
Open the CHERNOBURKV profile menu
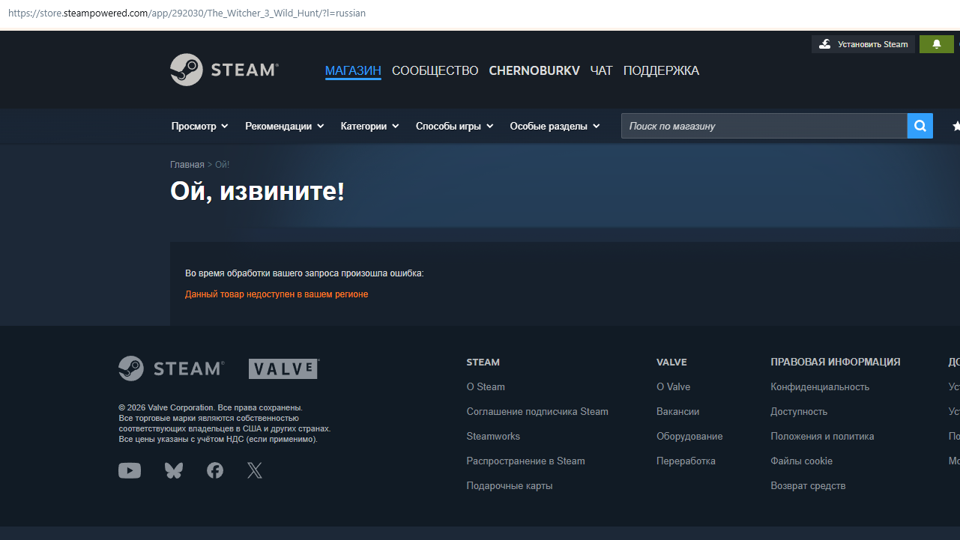click(x=534, y=70)
